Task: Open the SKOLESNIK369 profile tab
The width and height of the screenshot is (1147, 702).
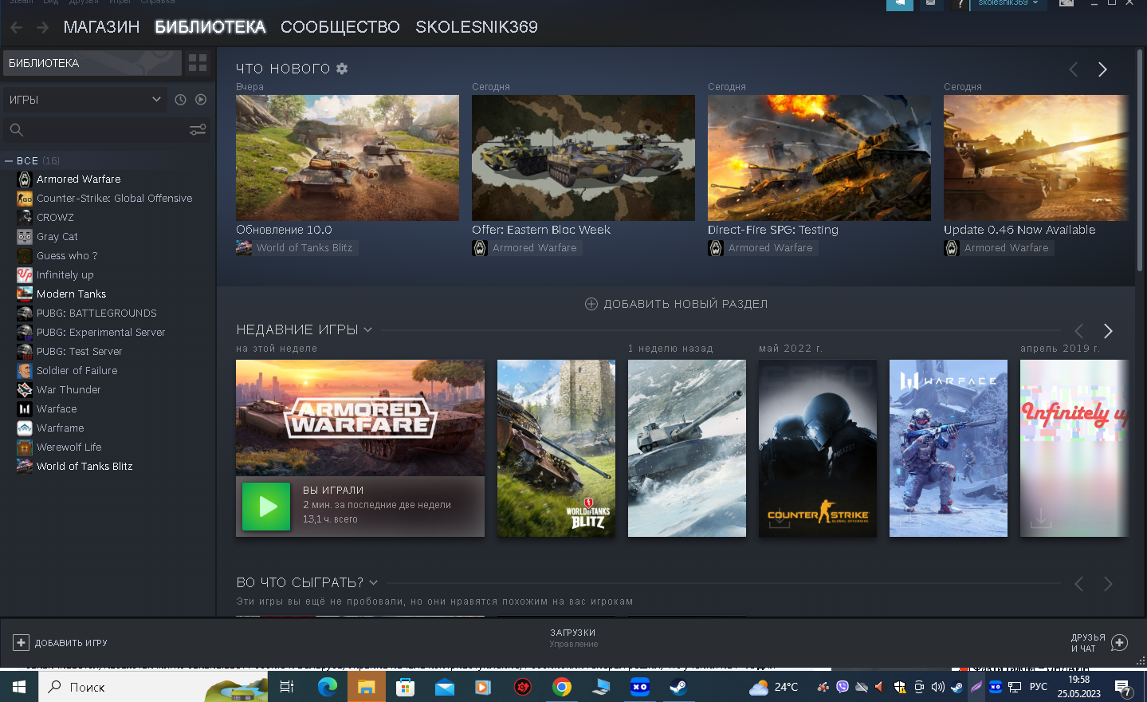Action: 477,27
